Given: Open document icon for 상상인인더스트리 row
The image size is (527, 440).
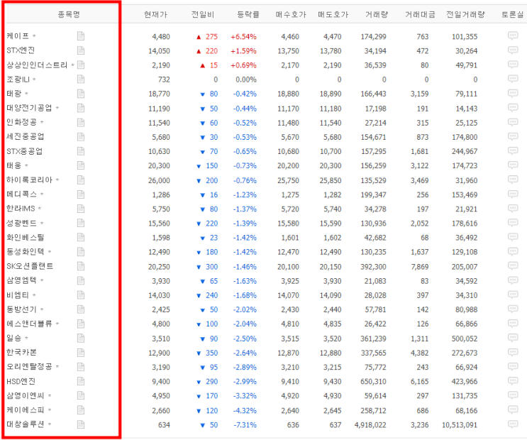Looking at the screenshot, I should click(81, 65).
